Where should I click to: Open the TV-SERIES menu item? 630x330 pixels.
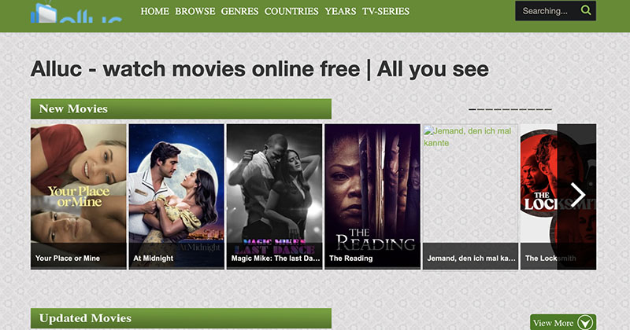point(386,11)
